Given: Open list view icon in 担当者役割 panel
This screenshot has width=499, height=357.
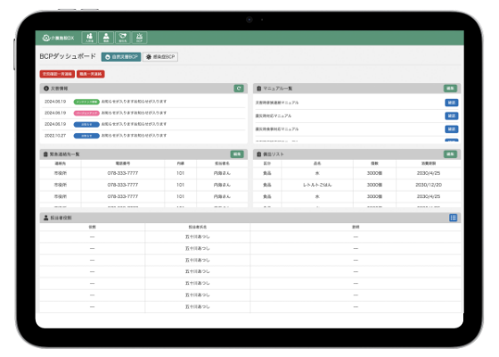Looking at the screenshot, I should 454,218.
